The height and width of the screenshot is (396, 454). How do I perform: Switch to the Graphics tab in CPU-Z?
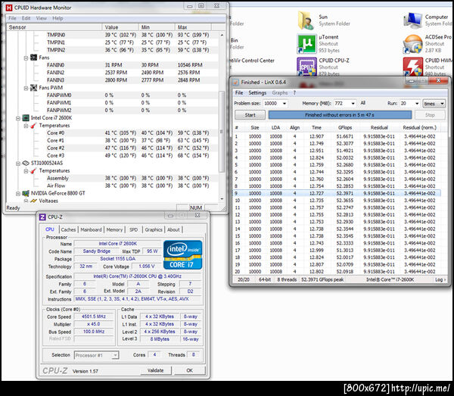tap(154, 229)
